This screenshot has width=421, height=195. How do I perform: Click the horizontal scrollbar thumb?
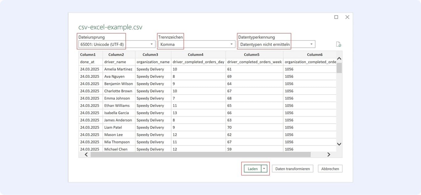(201, 155)
